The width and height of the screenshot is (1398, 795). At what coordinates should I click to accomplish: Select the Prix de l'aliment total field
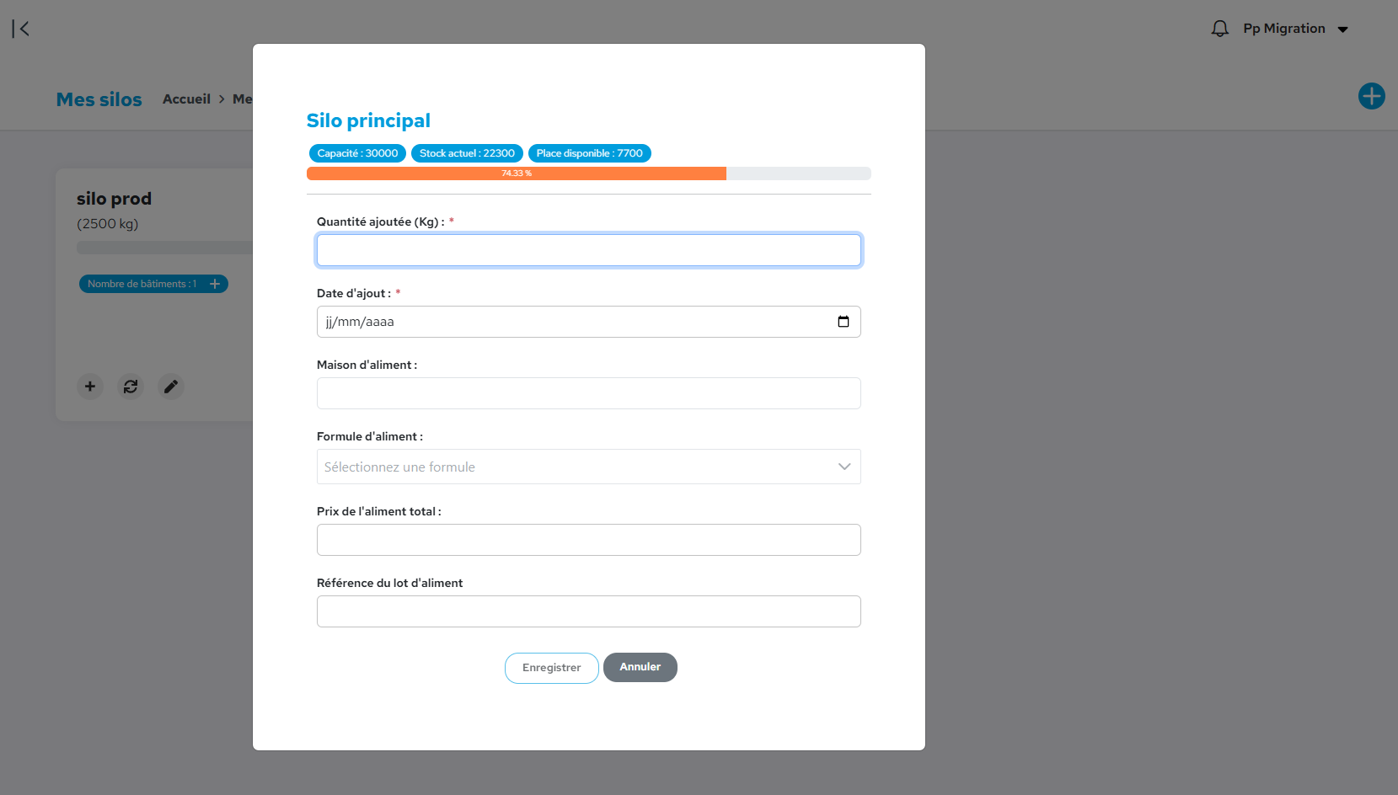pos(588,540)
